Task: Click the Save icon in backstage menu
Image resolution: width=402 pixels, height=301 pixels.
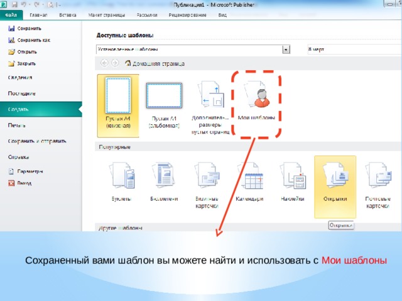Action: tap(11, 28)
